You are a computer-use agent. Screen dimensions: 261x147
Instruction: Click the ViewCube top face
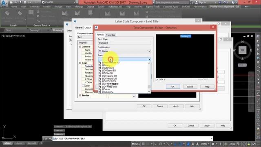point(242,50)
